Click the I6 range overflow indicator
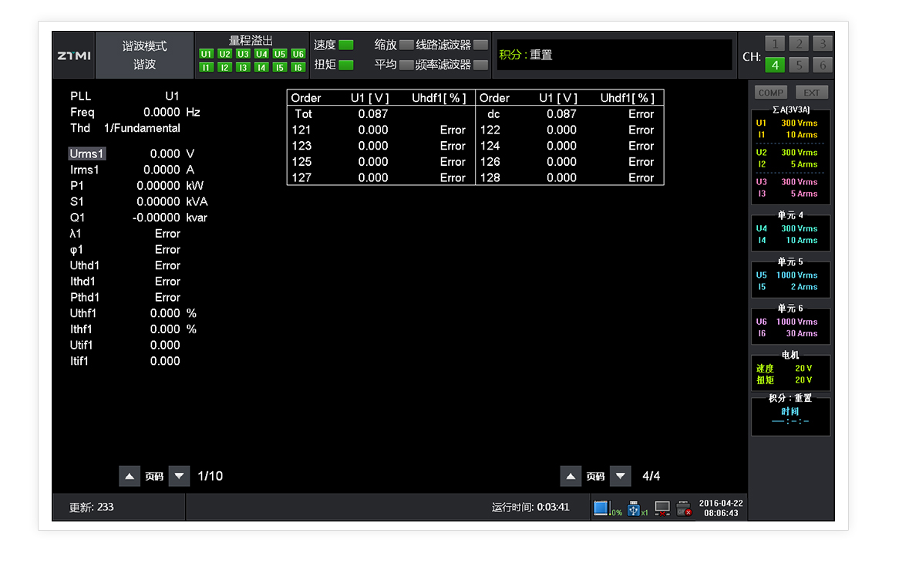Viewport: 899px width, 577px height. (x=298, y=68)
